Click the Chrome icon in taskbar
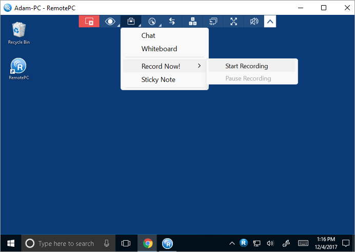355x252 pixels. pos(148,243)
